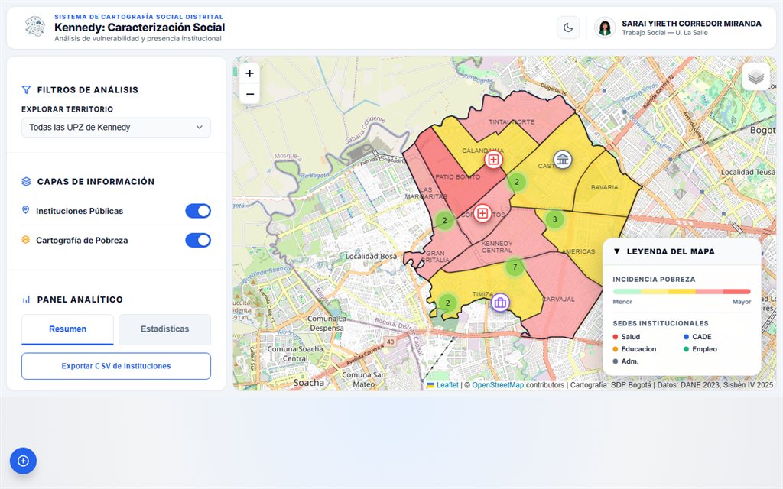Click the Leaflet attribution link
The width and height of the screenshot is (783, 489).
[447, 385]
